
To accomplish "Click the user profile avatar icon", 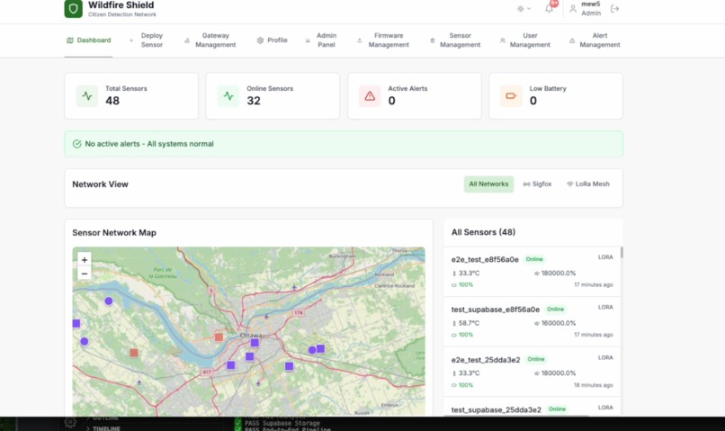I will [573, 9].
